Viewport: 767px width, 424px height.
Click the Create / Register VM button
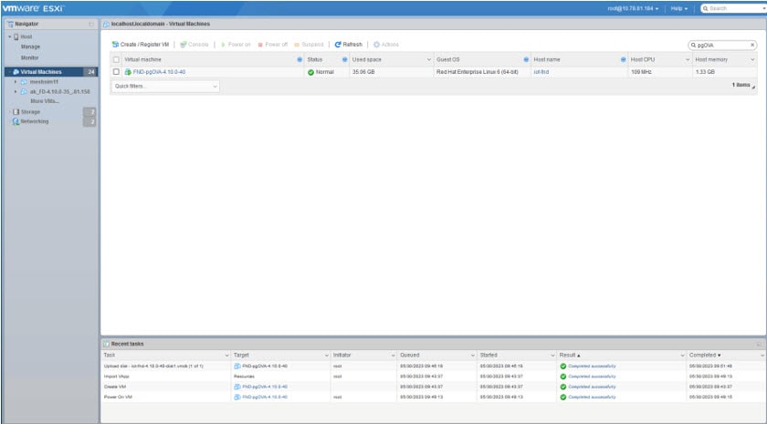[x=141, y=45]
